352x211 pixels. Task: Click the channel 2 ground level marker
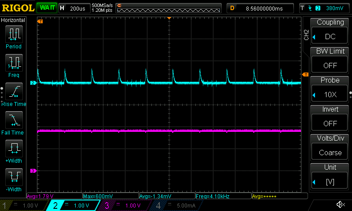33,83
